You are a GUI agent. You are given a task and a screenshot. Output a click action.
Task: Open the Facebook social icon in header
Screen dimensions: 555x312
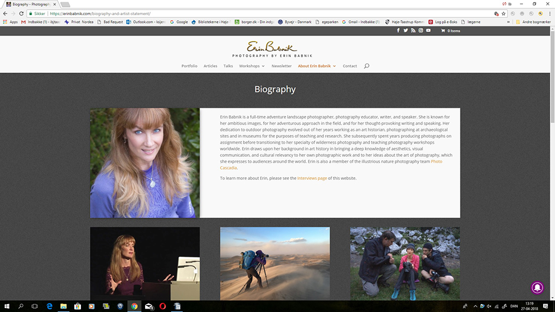click(x=398, y=30)
